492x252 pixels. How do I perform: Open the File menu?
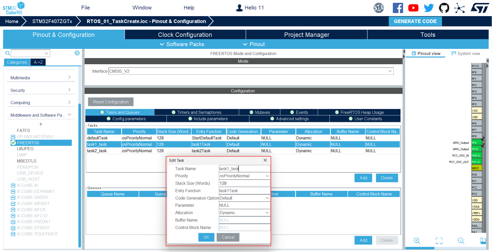pos(86,8)
